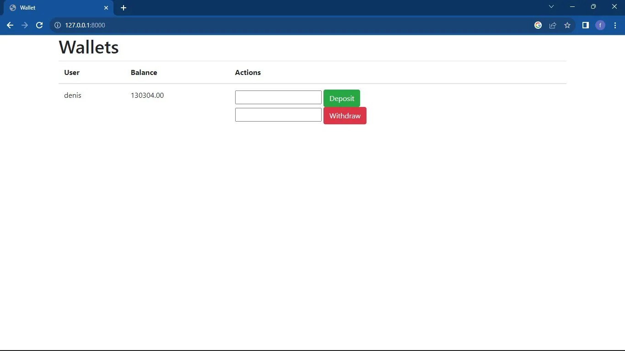
Task: Bookmark this page with the star icon
Action: 567,25
